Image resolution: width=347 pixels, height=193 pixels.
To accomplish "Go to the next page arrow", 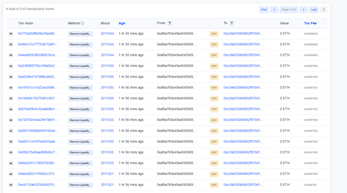I will (304, 10).
